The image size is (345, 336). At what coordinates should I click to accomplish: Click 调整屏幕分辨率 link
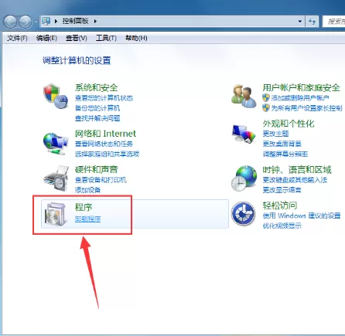click(x=285, y=154)
